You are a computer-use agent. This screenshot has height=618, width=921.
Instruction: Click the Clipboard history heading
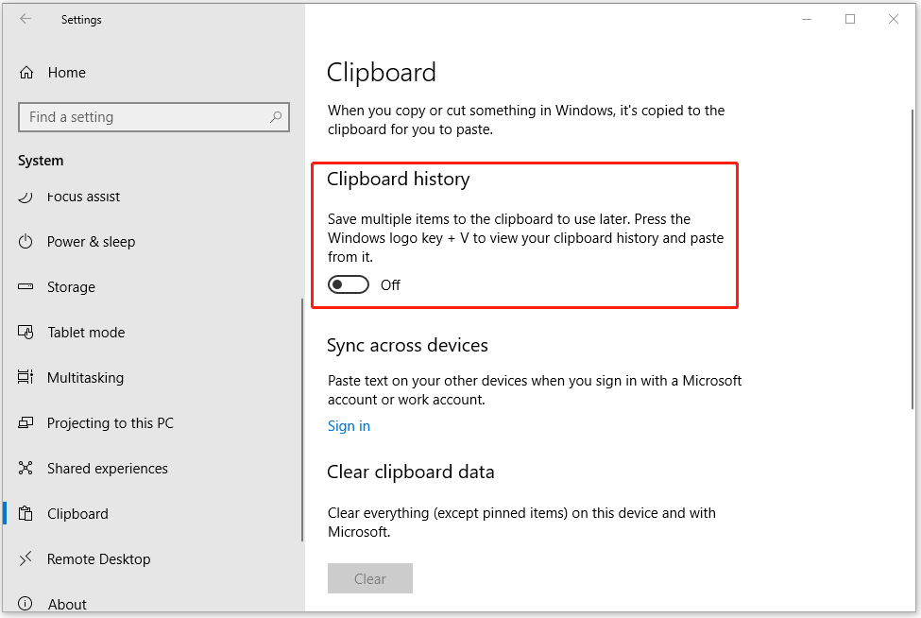(399, 180)
